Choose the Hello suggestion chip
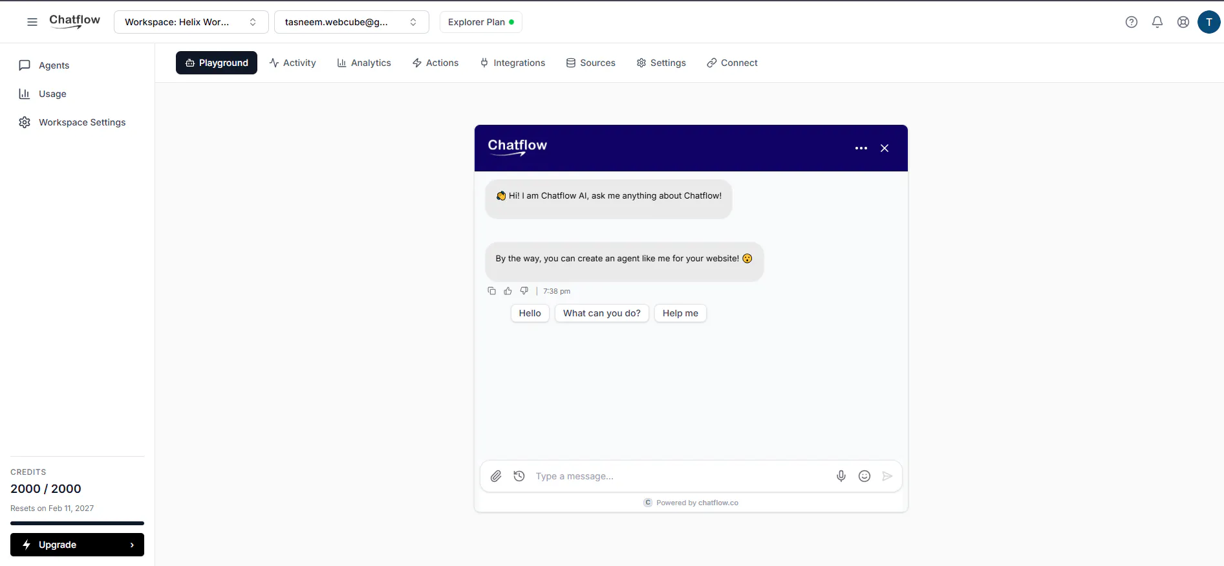This screenshot has width=1224, height=566. [530, 313]
